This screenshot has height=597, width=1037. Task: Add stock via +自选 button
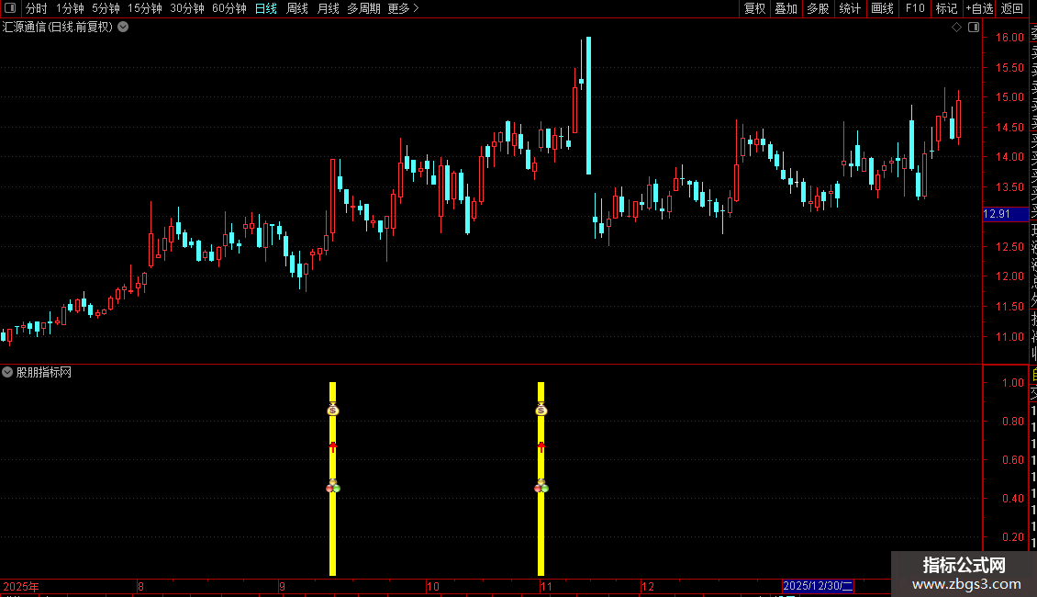point(979,8)
